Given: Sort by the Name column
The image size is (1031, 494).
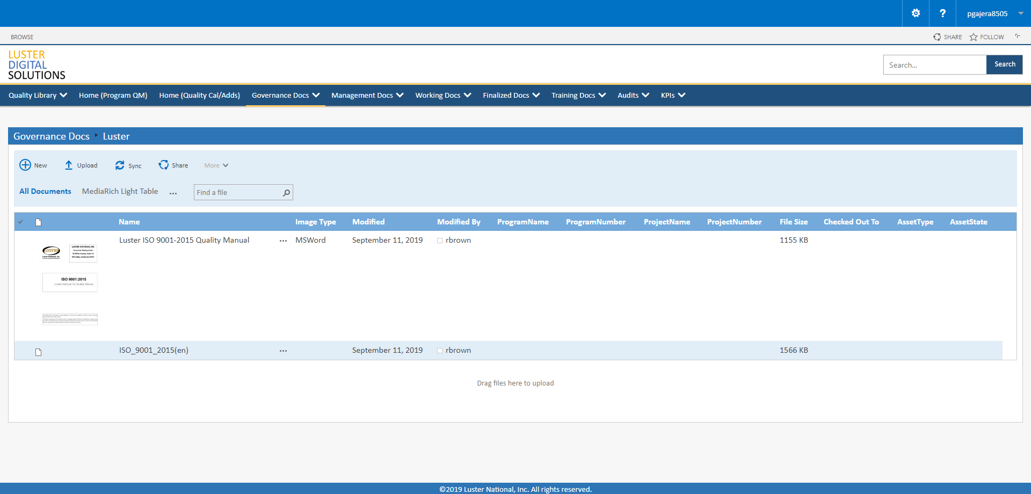Looking at the screenshot, I should coord(129,222).
